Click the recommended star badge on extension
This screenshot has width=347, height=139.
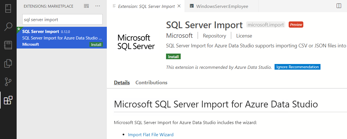click(x=19, y=29)
